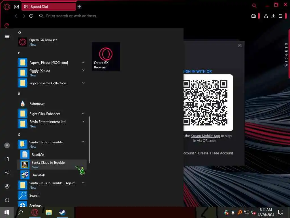Click the Start menu app list scrollbar
The image size is (290, 218).
89,140
